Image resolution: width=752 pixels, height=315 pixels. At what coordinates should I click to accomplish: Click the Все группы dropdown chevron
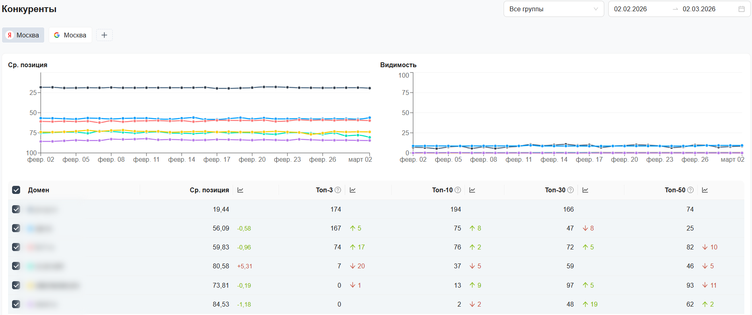coord(596,9)
